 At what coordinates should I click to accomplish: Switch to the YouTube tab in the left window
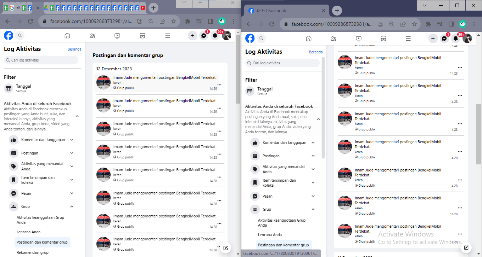click(x=143, y=8)
